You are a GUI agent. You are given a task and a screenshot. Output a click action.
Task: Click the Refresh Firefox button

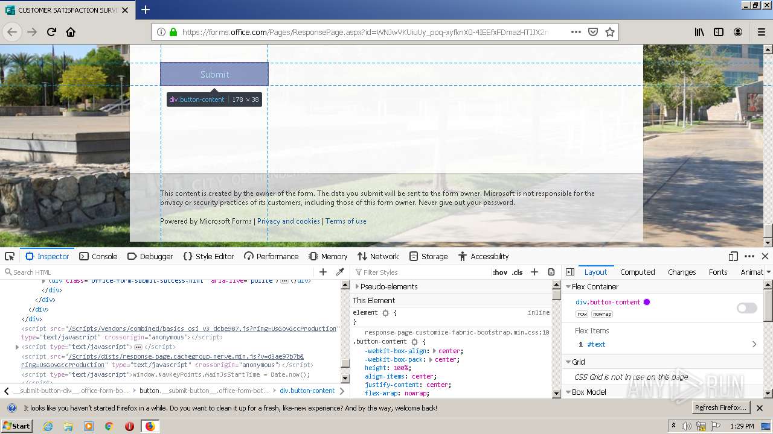coord(721,408)
